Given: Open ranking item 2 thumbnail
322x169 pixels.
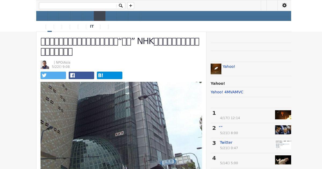Looking at the screenshot, I should pyautogui.click(x=283, y=130).
